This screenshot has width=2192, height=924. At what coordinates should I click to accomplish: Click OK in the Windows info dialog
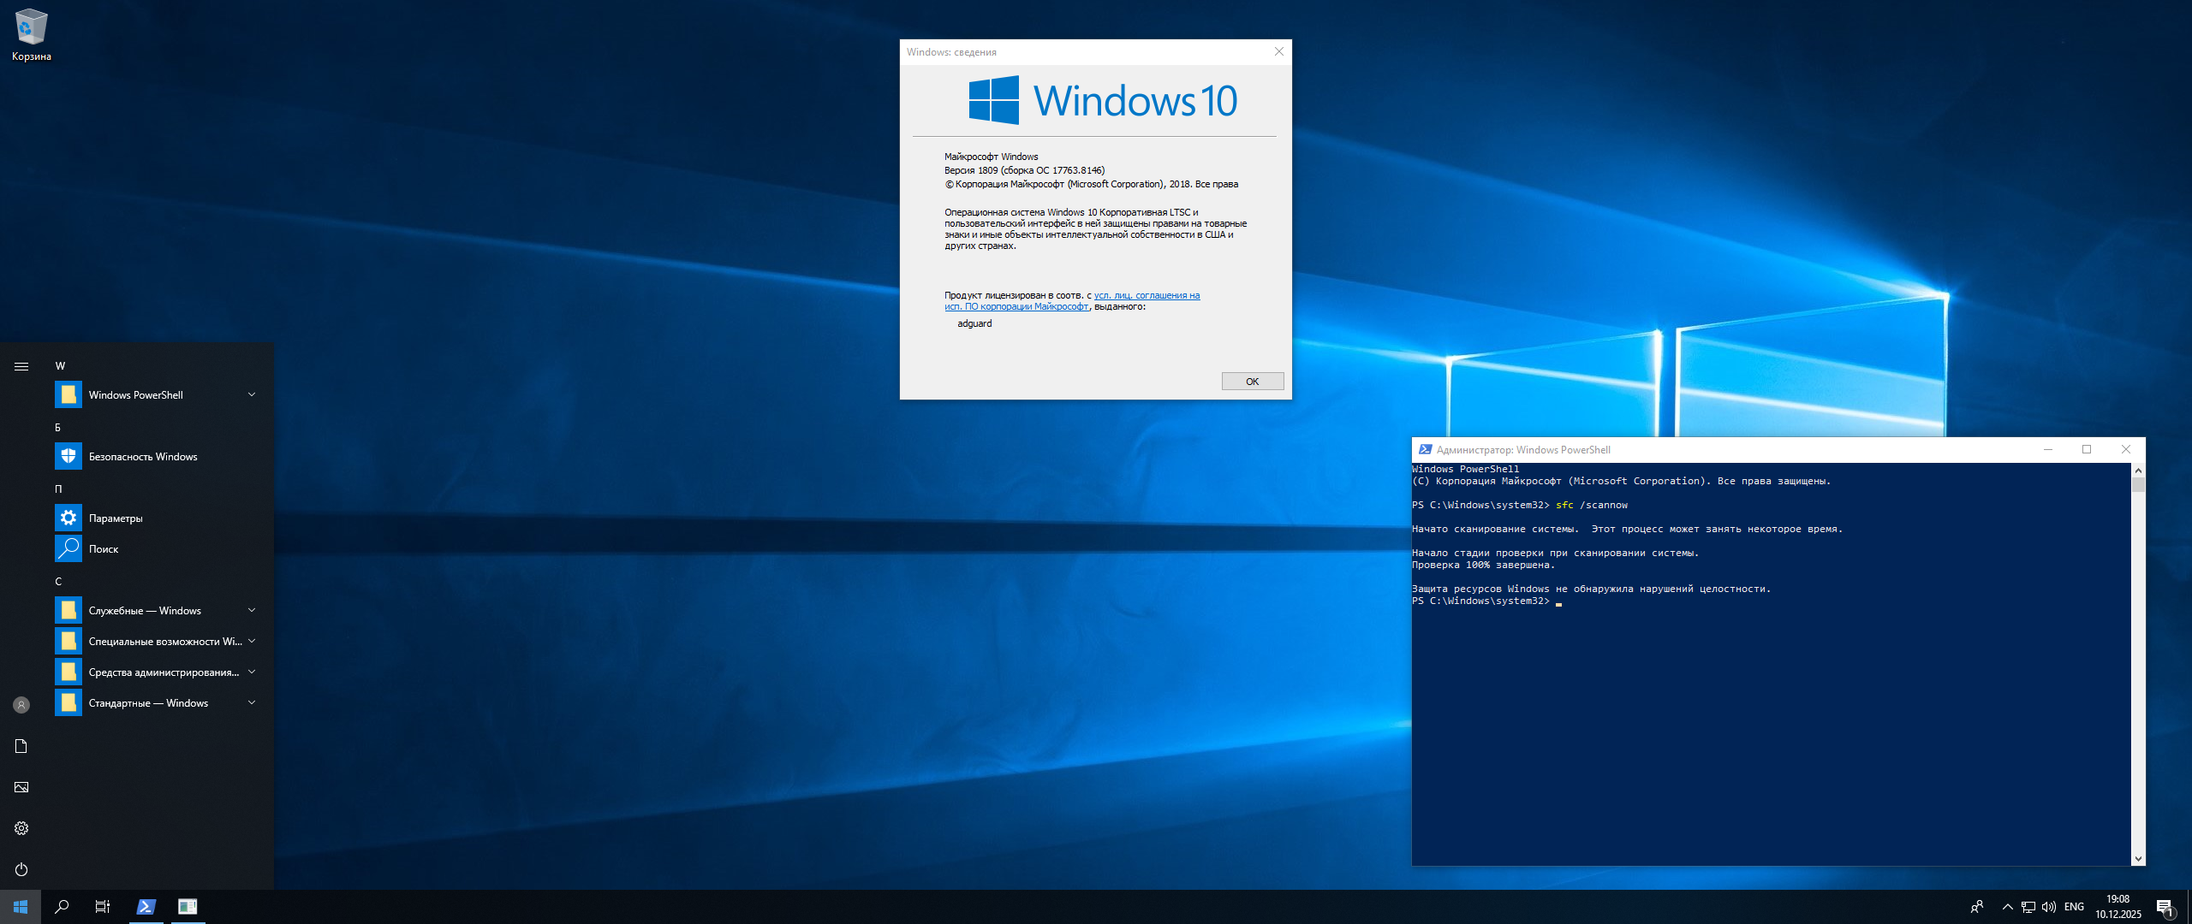point(1252,382)
